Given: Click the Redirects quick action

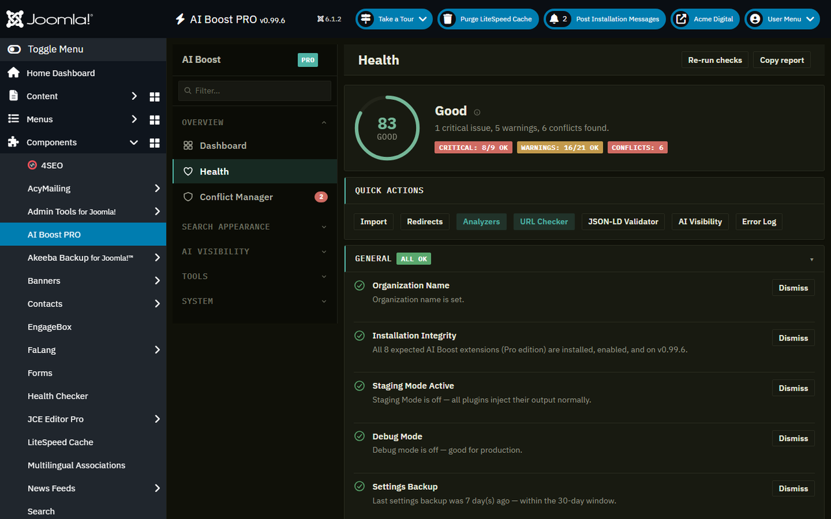Looking at the screenshot, I should point(425,222).
